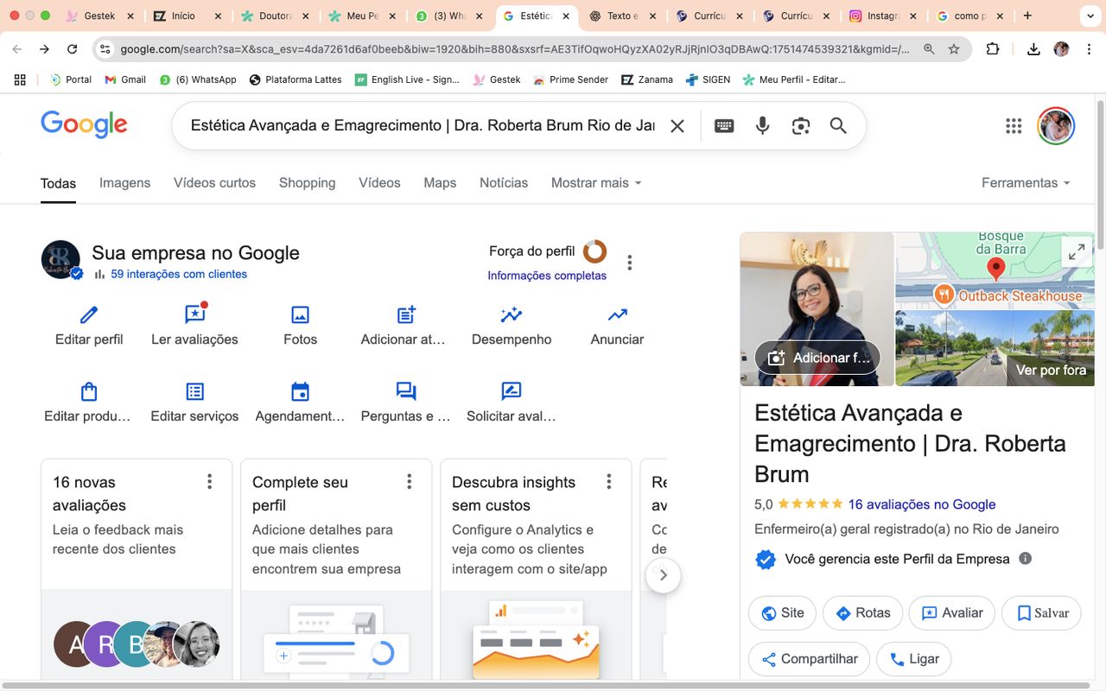The height and width of the screenshot is (691, 1106).
Task: Click the Agendamentos calendar icon
Action: [x=300, y=391]
